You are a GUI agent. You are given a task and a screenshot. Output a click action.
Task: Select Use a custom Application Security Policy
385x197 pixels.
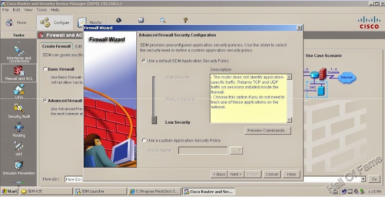[144, 140]
